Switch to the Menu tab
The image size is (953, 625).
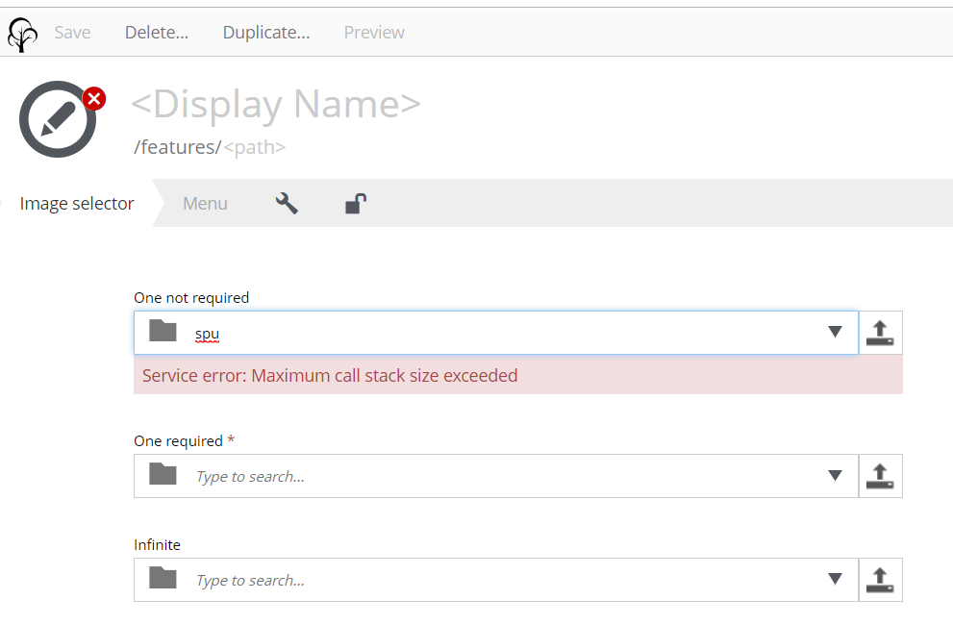point(205,203)
